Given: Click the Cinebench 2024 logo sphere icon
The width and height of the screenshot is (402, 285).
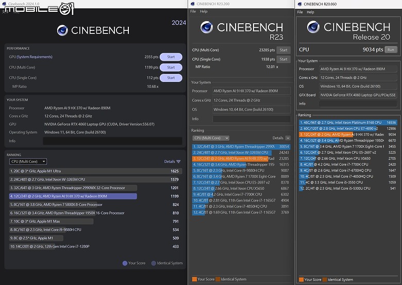Looking at the screenshot, I should (x=62, y=30).
